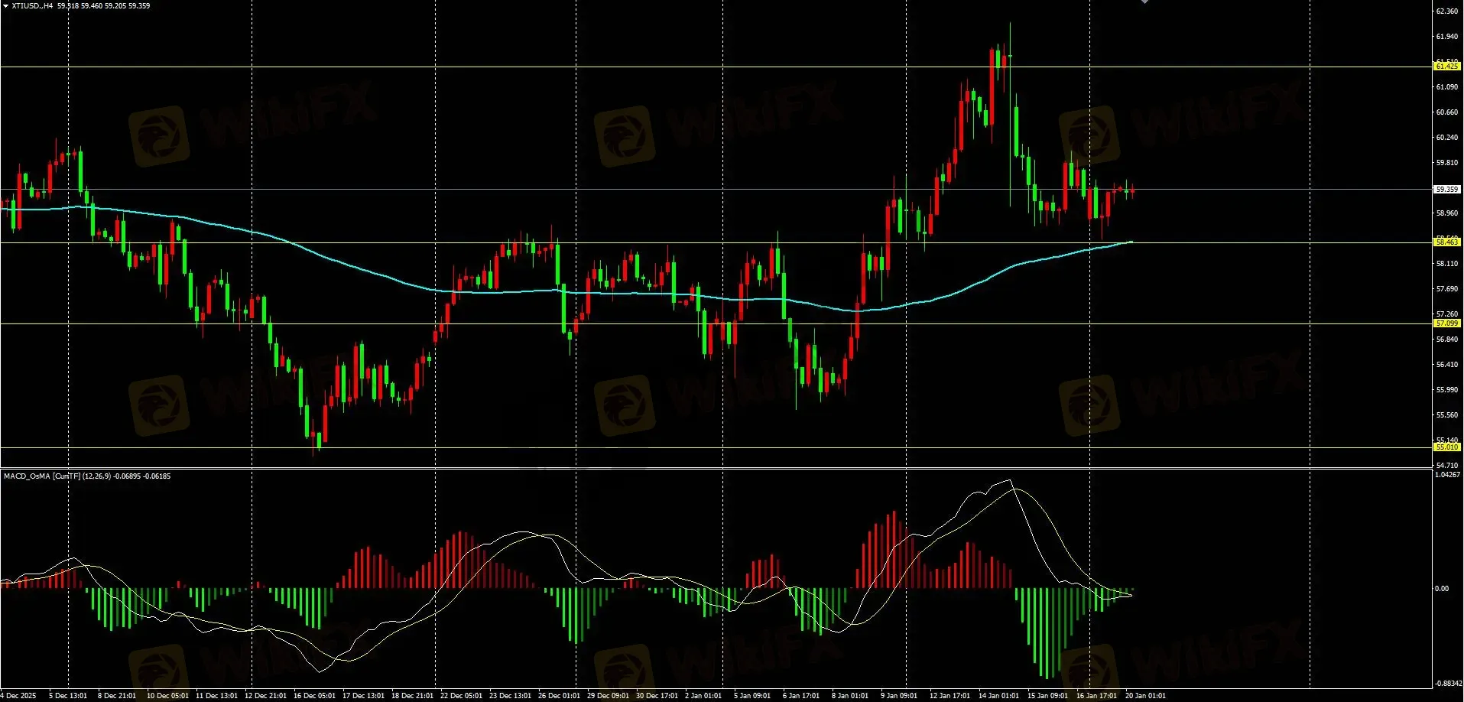This screenshot has height=702, width=1464.
Task: Click the 56.410 price axis label
Action: tap(1447, 365)
